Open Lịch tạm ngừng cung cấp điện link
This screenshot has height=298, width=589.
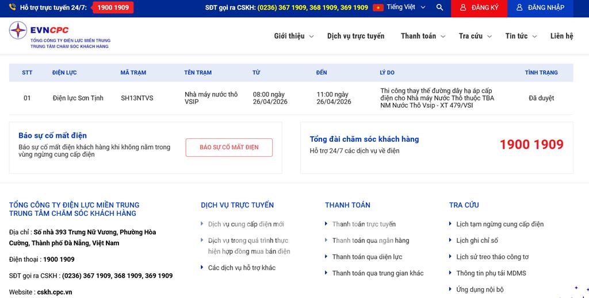click(x=499, y=224)
